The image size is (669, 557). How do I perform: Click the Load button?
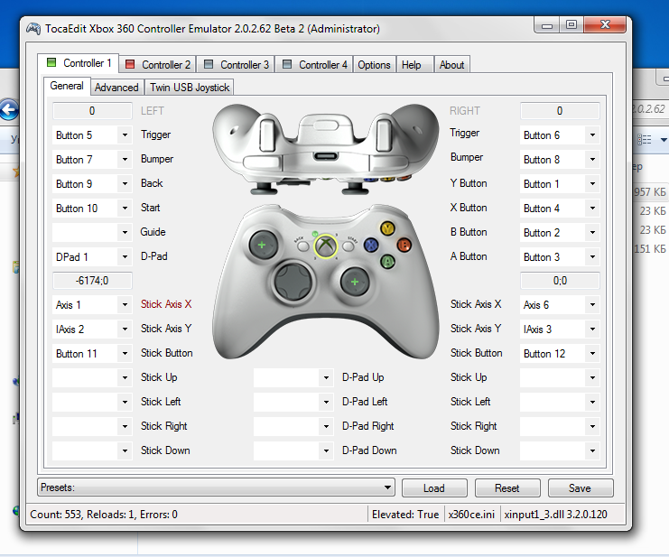pos(434,487)
